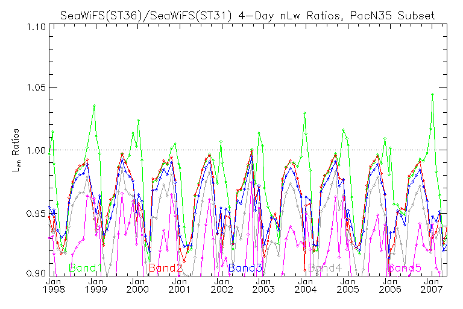Viewport: 463px width, 309px height.
Task: Click the Jan 2000 x-axis label
Action: pyautogui.click(x=137, y=285)
